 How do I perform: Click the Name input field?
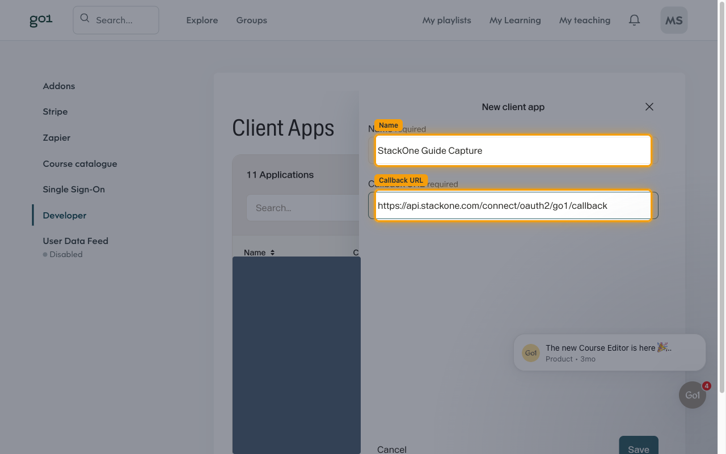[x=513, y=150]
